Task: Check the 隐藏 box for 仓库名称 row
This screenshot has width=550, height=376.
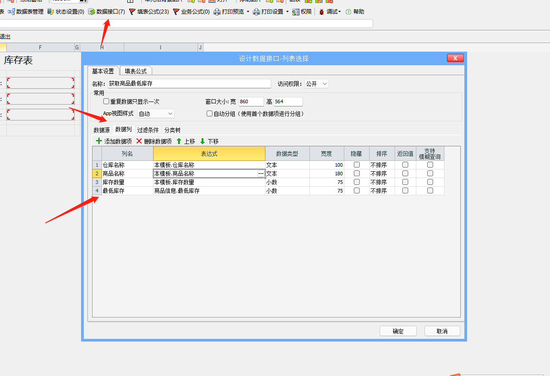Action: coord(357,164)
